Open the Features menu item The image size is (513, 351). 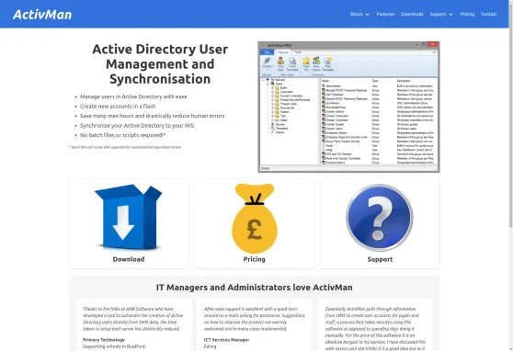[385, 14]
